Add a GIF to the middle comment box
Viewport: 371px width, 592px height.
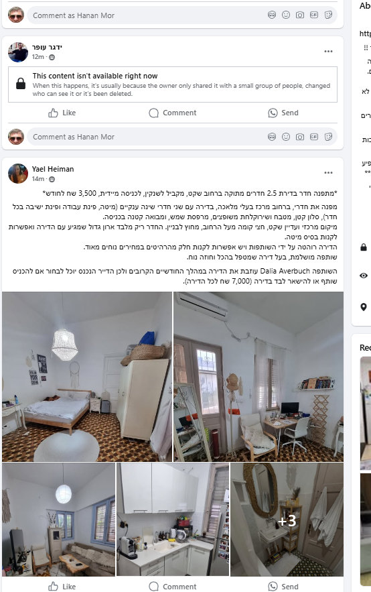point(313,137)
